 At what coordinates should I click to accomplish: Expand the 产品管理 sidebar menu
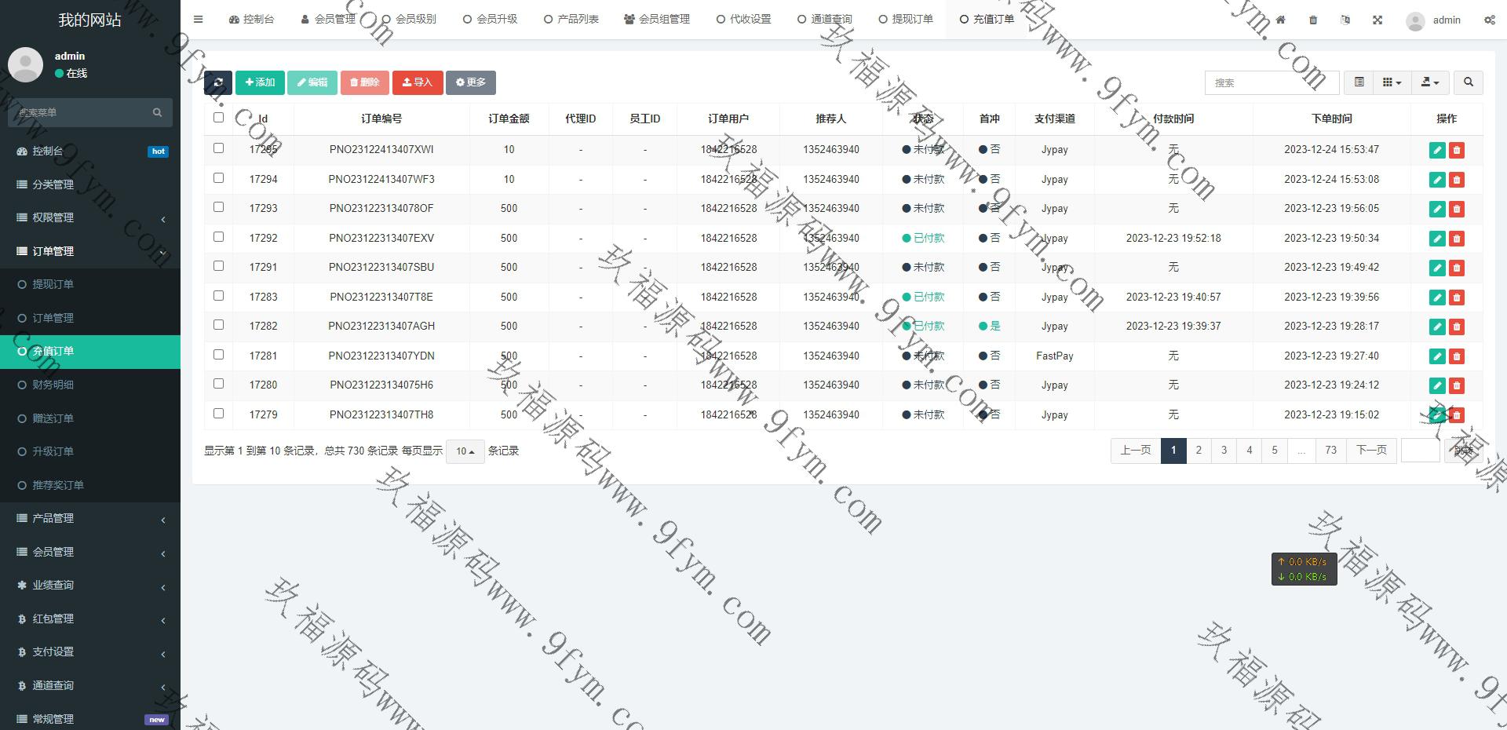pos(90,519)
